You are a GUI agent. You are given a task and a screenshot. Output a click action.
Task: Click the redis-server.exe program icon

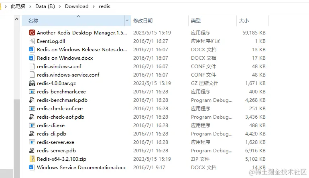click(x=32, y=142)
